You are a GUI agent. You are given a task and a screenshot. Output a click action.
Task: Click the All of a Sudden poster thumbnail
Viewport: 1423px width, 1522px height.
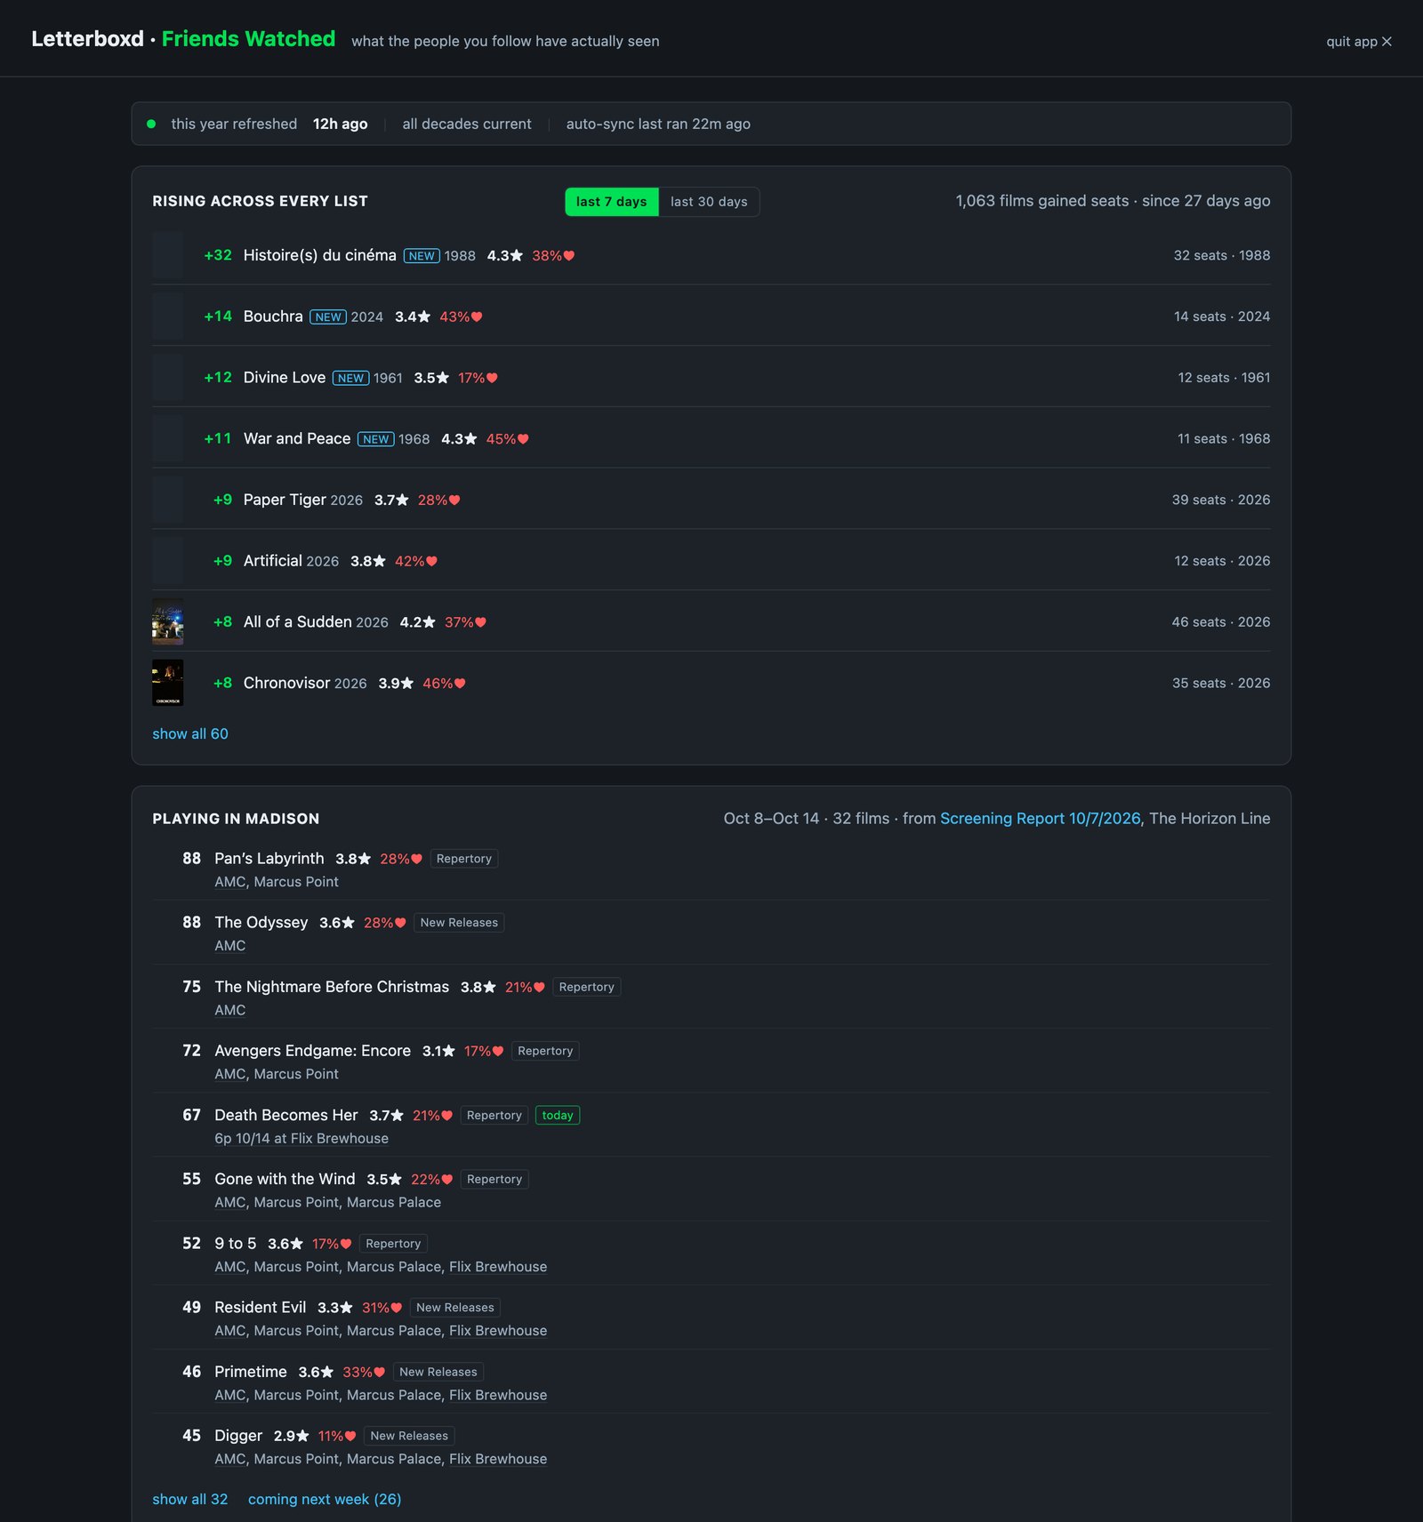tap(167, 621)
